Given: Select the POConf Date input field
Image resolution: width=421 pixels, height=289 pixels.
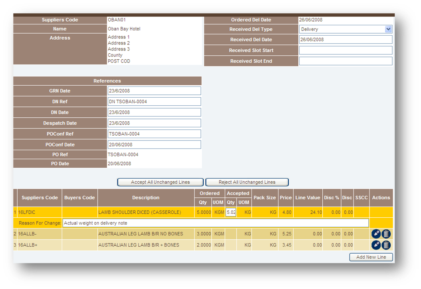Looking at the screenshot, I should coord(155,144).
